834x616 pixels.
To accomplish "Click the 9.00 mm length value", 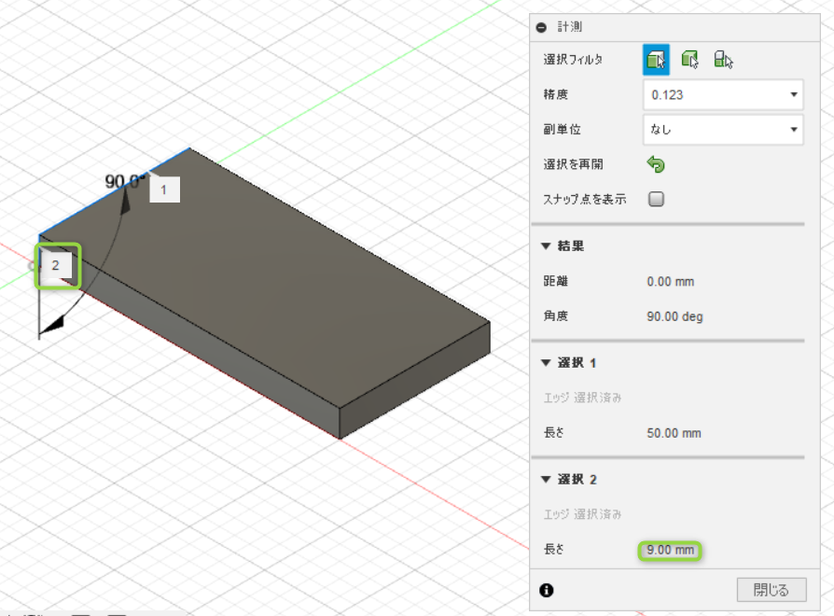I will click(x=670, y=550).
